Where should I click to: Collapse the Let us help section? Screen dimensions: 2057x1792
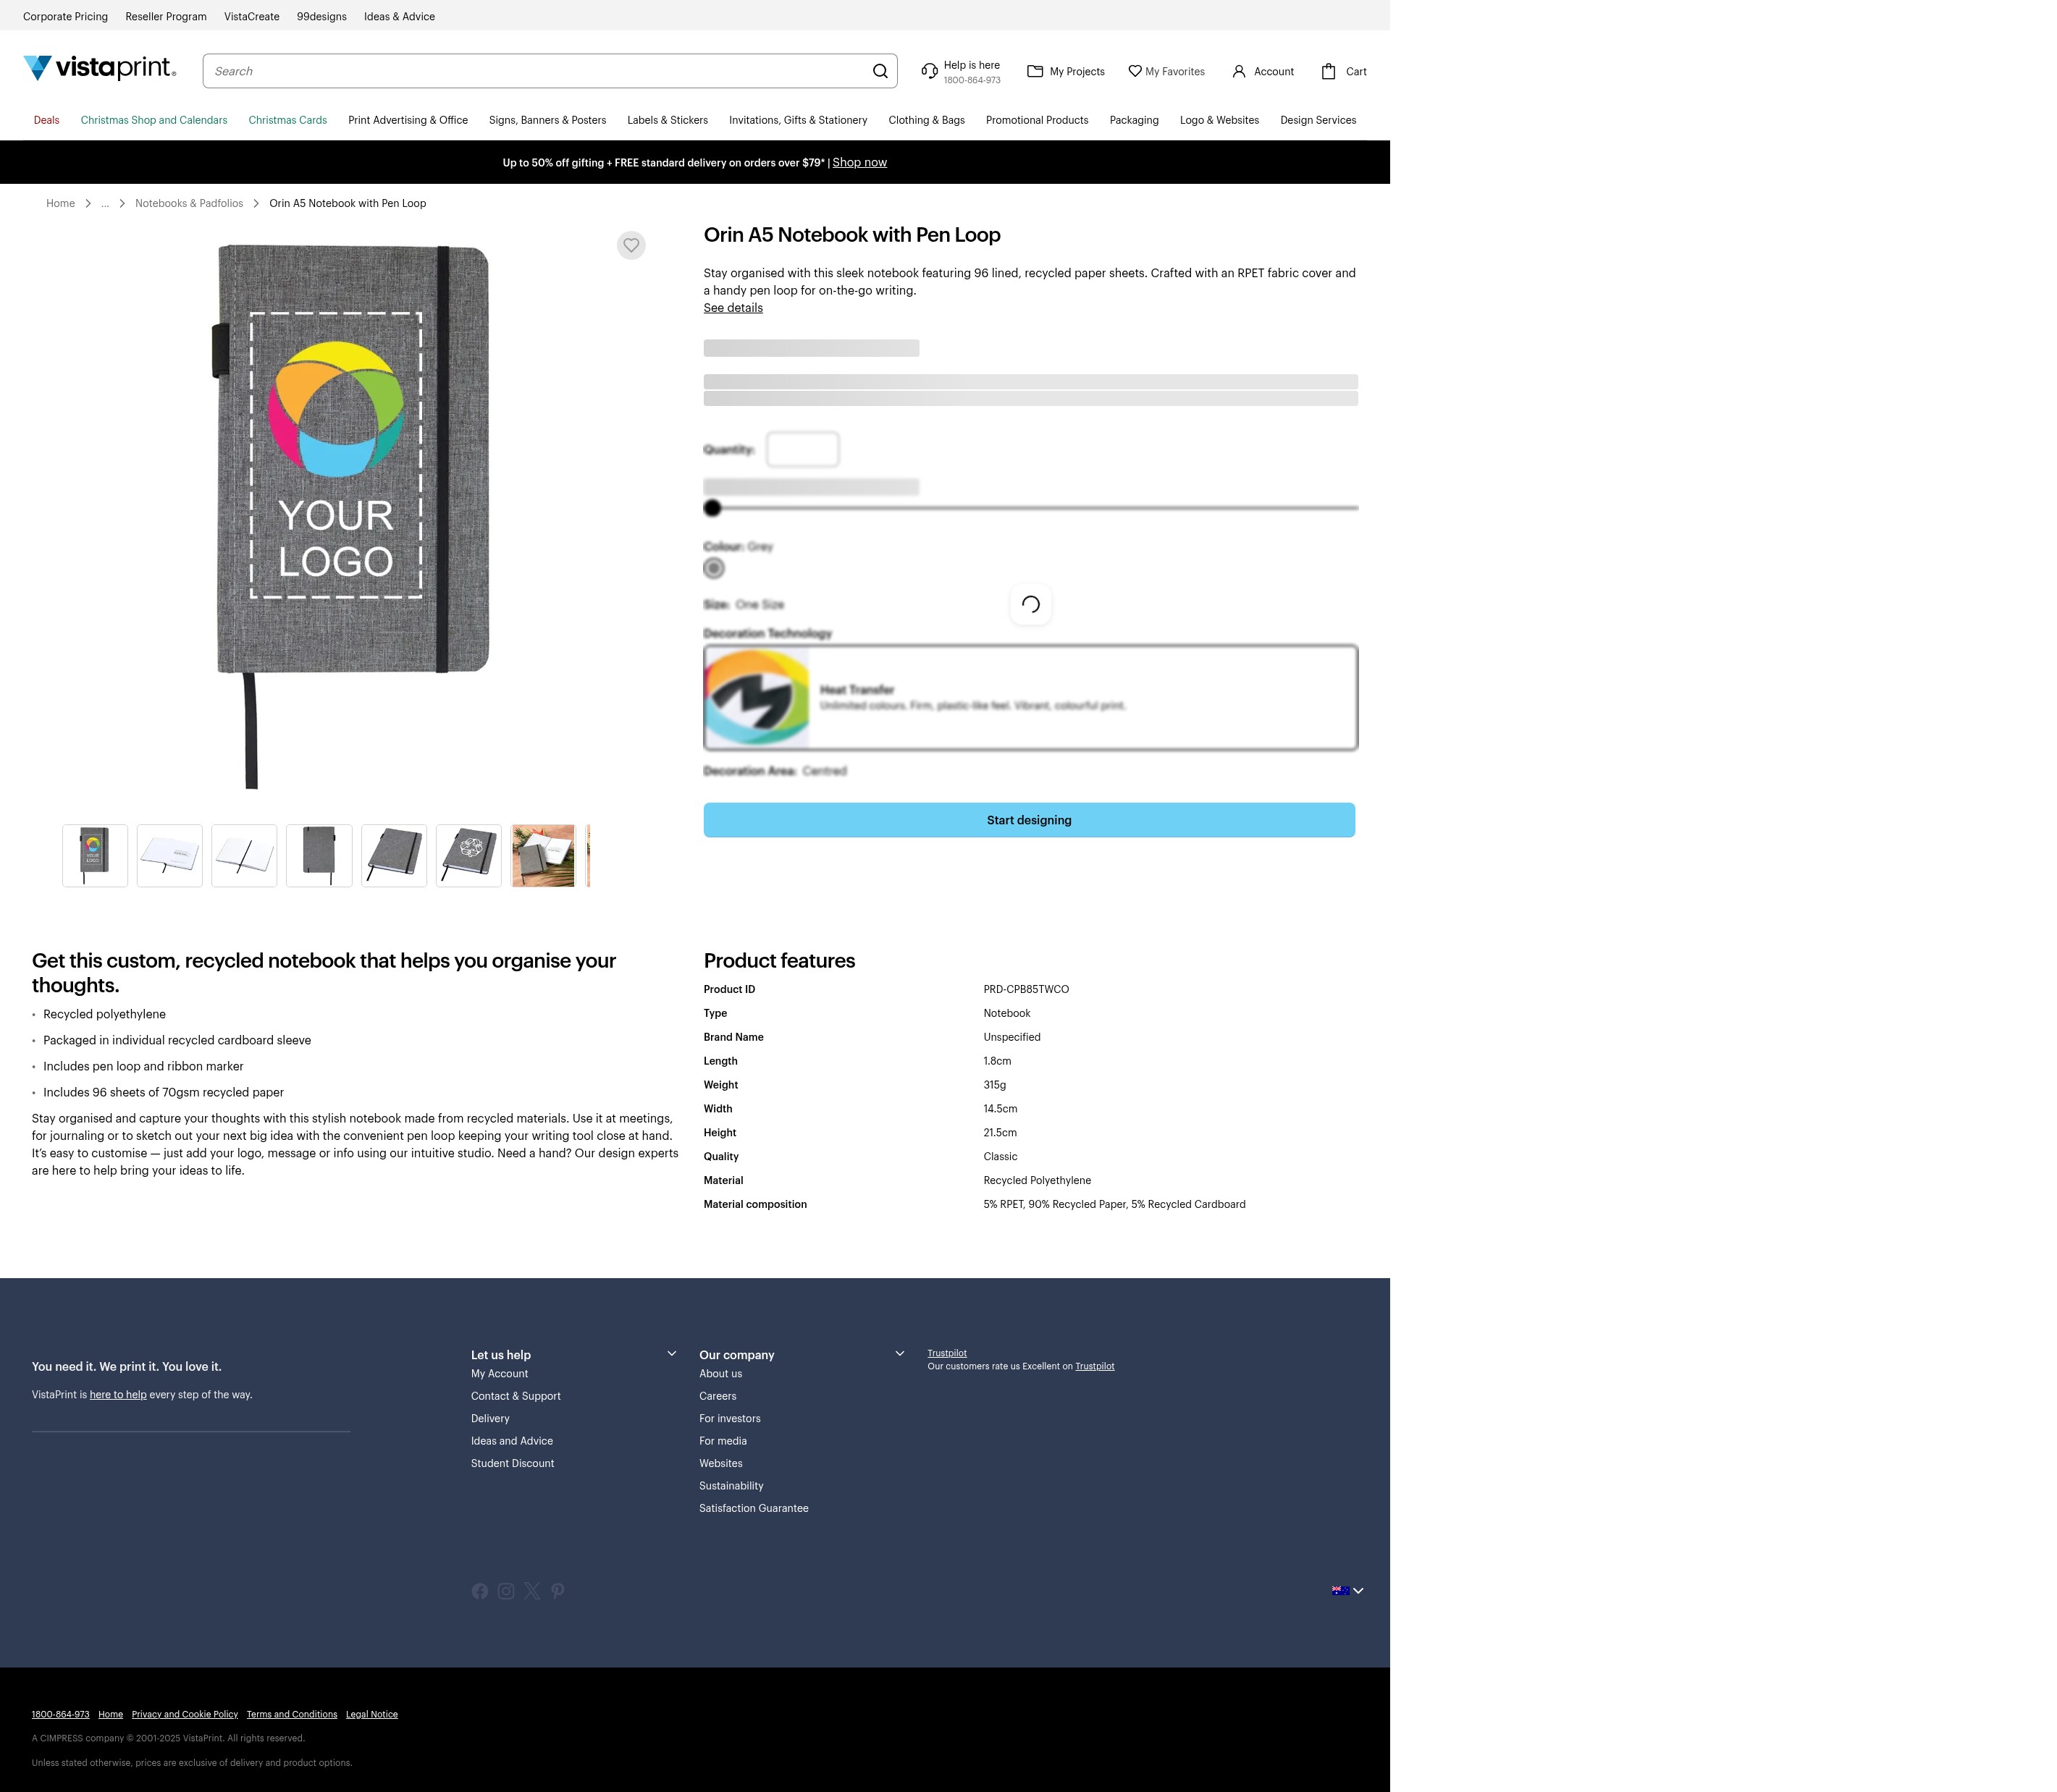point(671,1354)
